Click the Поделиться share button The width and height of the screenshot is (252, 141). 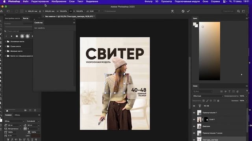pos(228,11)
